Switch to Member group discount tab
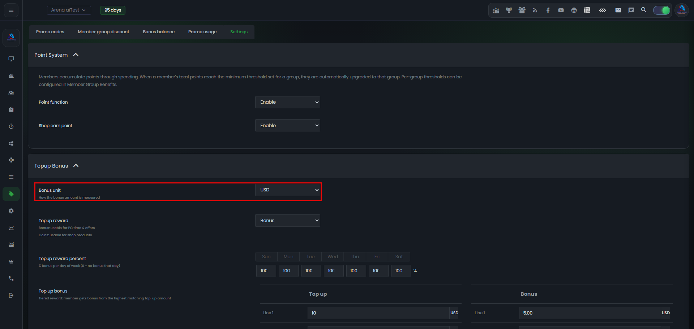This screenshot has height=329, width=694. coord(103,32)
